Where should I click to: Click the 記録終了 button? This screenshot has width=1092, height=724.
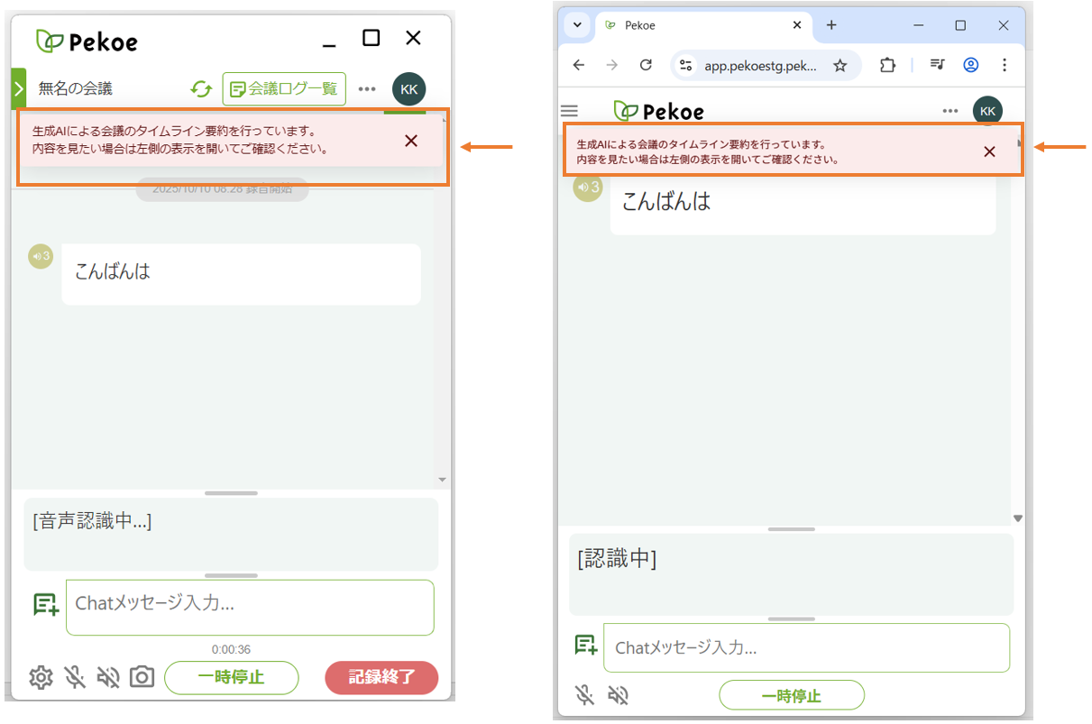click(x=381, y=678)
